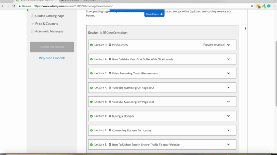Click green check icon for Lecture 6

coord(91,116)
